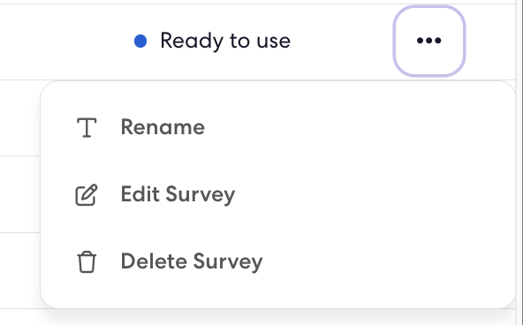This screenshot has width=523, height=325.
Task: Click the pencil Edit Survey icon
Action: tap(87, 194)
